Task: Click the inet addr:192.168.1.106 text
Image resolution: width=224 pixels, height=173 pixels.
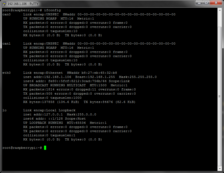Action: pos(47,77)
